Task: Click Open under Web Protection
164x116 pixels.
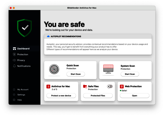Action: (134, 96)
